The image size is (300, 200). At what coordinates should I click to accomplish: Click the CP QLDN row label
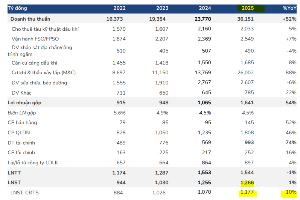(20, 132)
